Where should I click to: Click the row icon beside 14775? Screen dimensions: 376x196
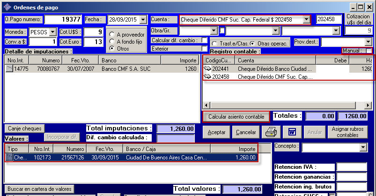coord(9,69)
